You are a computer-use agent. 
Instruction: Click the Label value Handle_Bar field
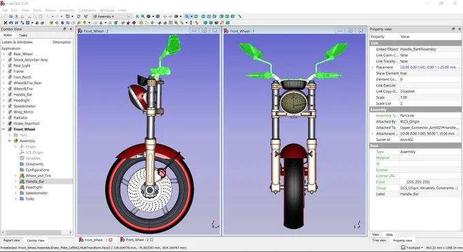coord(430,194)
